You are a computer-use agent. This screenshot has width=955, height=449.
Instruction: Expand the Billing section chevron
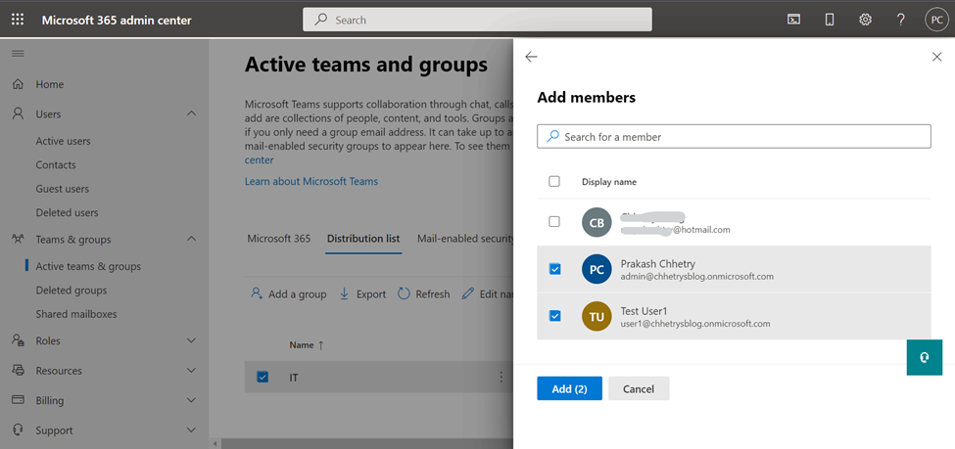click(191, 400)
